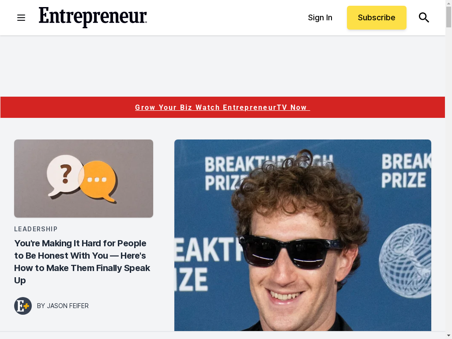Select the LEADERSHIP category label

36,229
